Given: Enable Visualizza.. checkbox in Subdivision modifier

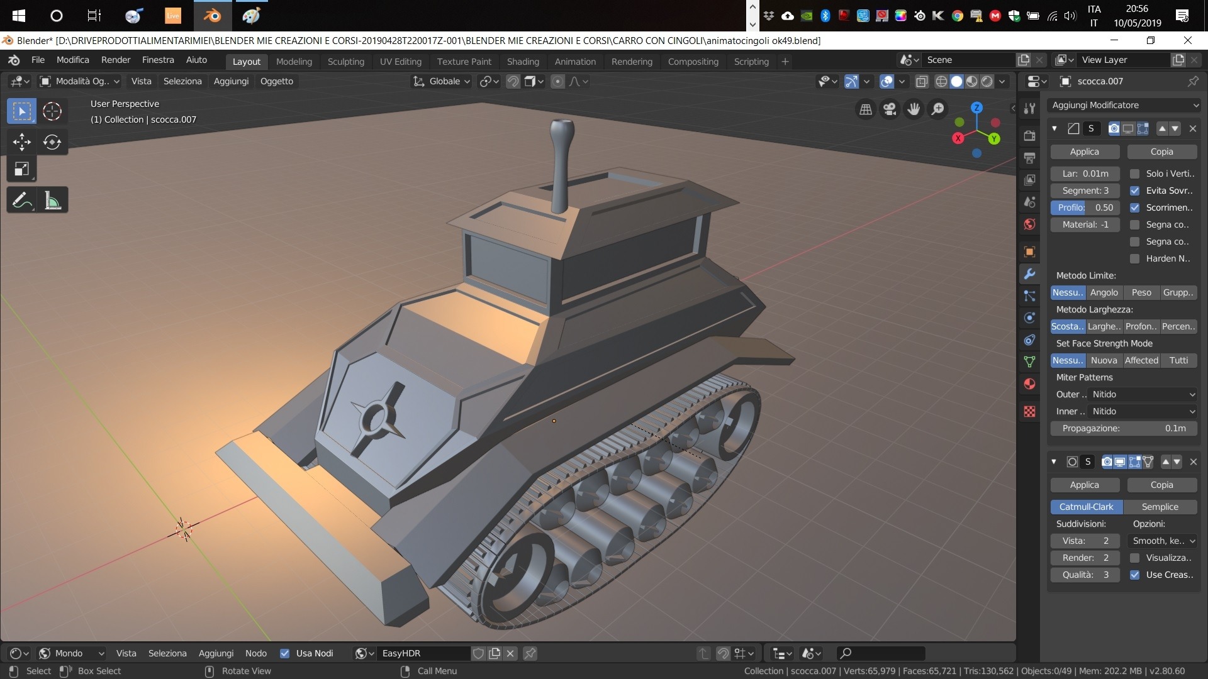Looking at the screenshot, I should pos(1134,558).
